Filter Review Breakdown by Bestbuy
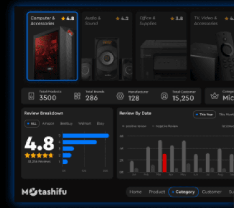 click(x=66, y=124)
